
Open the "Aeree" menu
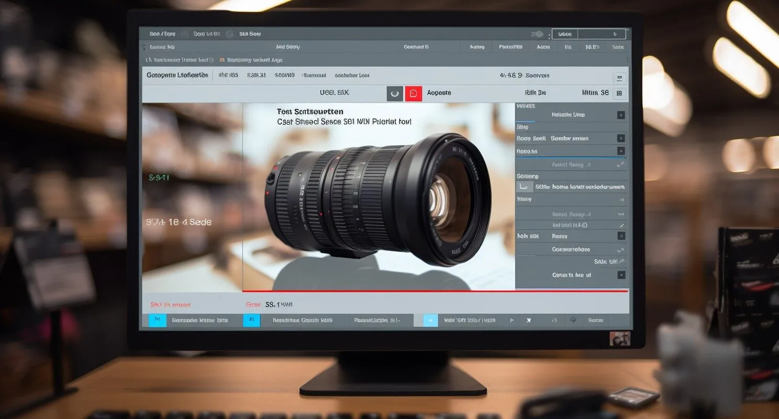[x=543, y=47]
